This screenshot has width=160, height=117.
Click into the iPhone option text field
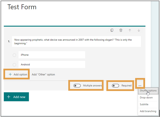point(52,55)
